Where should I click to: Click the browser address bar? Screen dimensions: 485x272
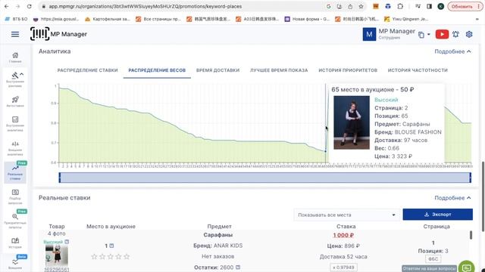pos(186,6)
